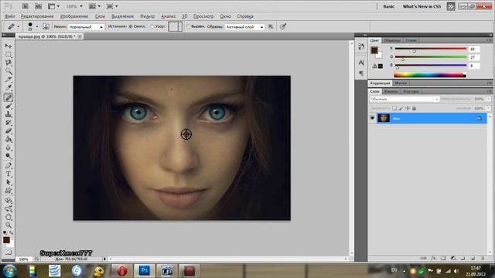
Task: Open the Образец Активный слой dropdown
Action: pyautogui.click(x=244, y=27)
